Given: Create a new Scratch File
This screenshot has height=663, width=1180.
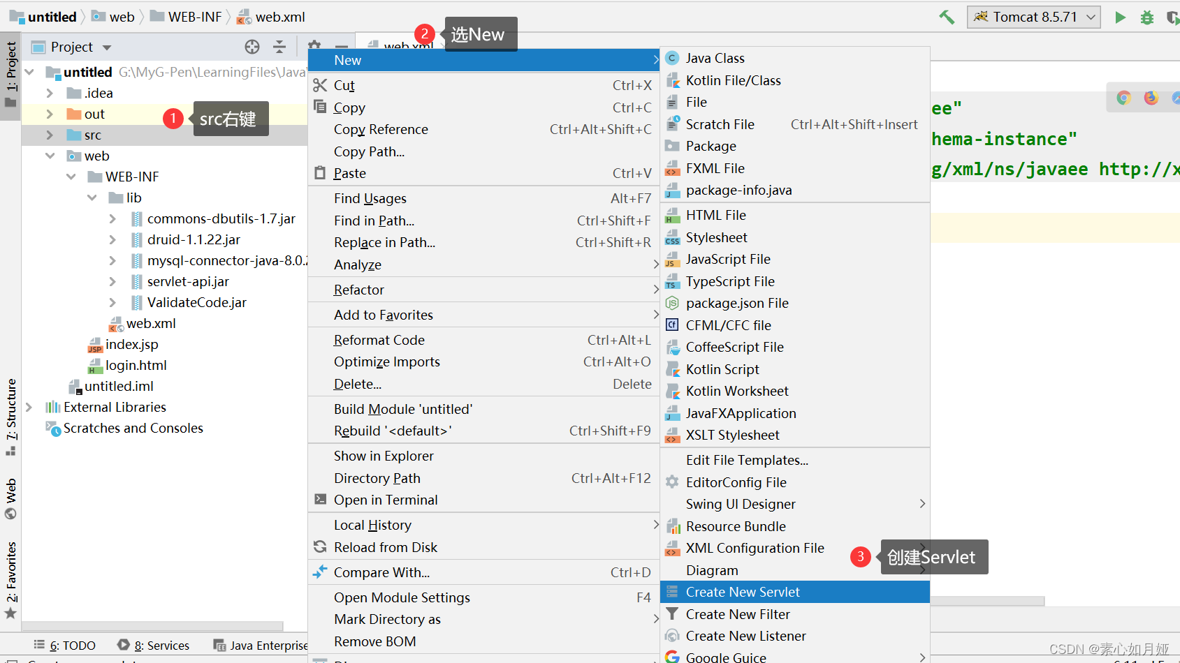Looking at the screenshot, I should [x=795, y=124].
